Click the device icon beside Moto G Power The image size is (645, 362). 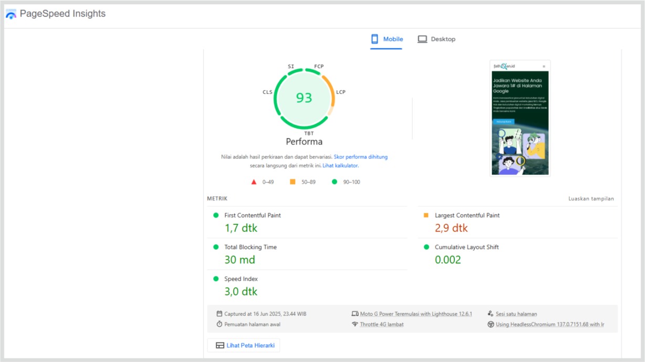(355, 314)
